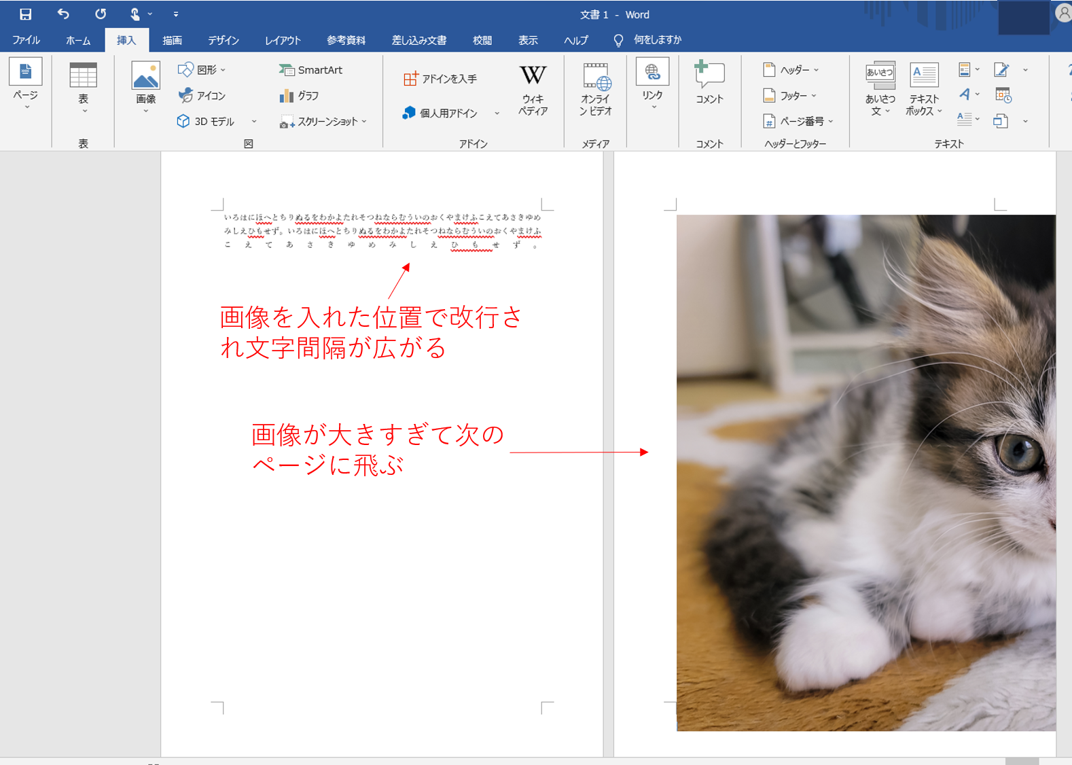Click the Save icon in title bar
Image resolution: width=1072 pixels, height=765 pixels.
[25, 14]
